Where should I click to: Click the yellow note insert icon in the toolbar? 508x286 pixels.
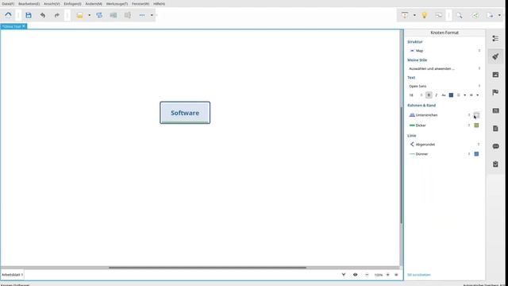tap(79, 15)
